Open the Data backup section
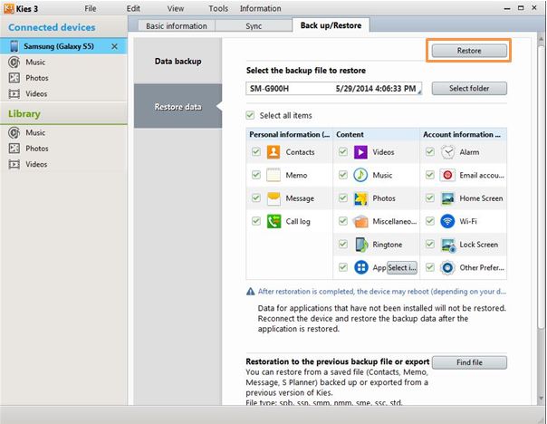The width and height of the screenshot is (547, 424). tap(178, 61)
